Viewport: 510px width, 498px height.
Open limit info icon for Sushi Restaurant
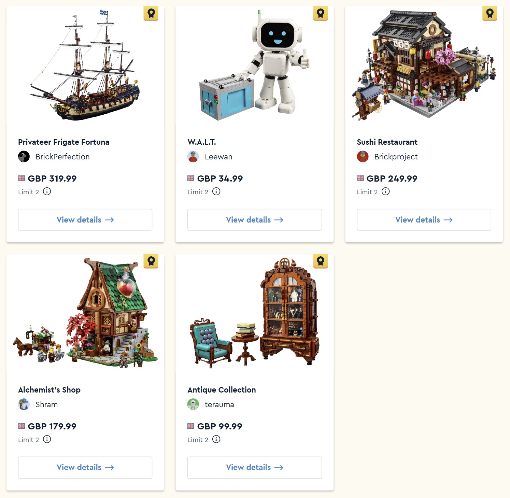click(386, 191)
